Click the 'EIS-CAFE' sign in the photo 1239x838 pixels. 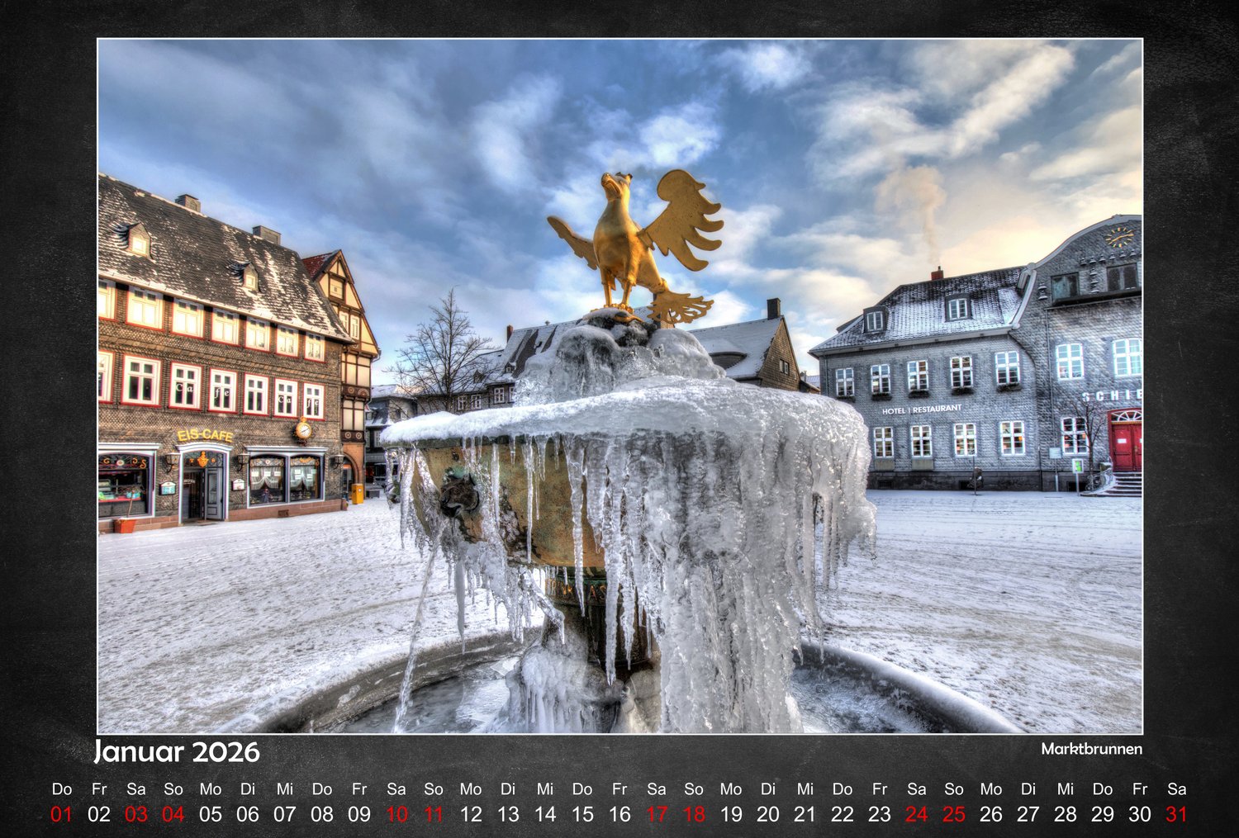pos(205,435)
